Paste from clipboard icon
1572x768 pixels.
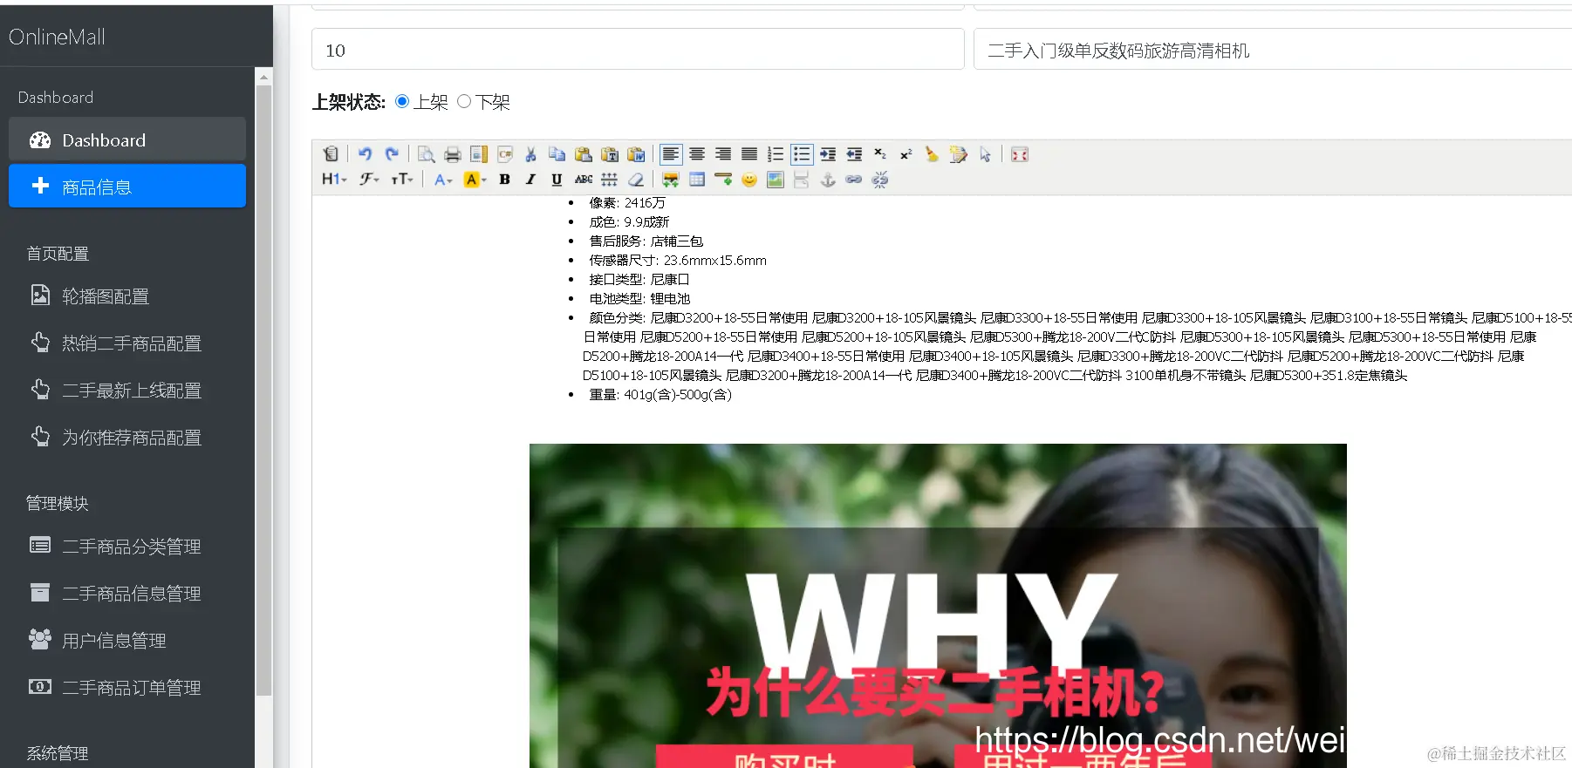tap(584, 154)
